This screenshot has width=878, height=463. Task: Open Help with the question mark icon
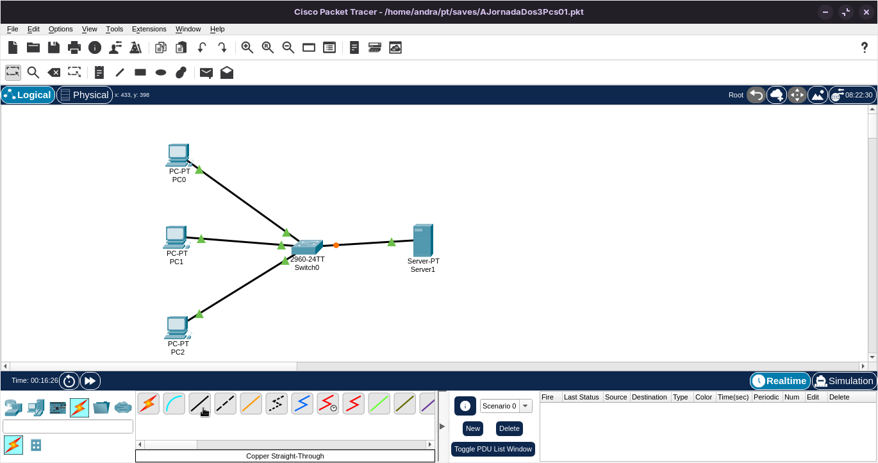point(864,47)
